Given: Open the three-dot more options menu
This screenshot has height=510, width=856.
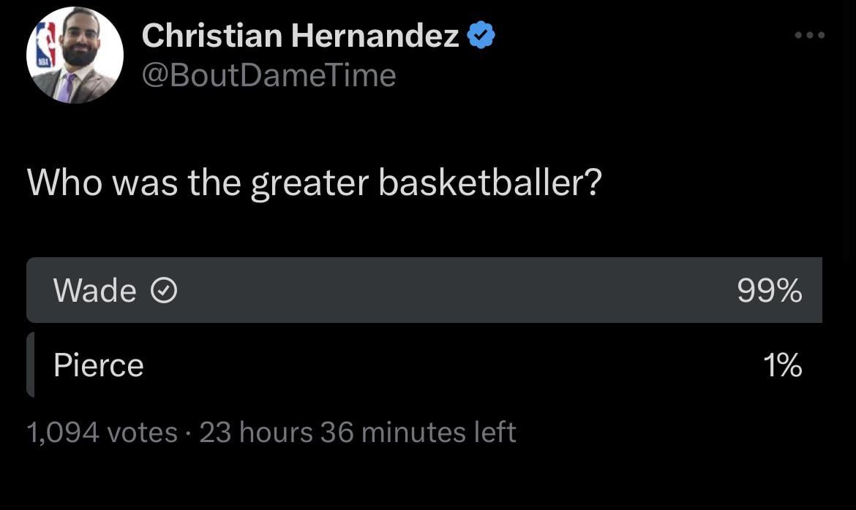Looking at the screenshot, I should [x=811, y=35].
